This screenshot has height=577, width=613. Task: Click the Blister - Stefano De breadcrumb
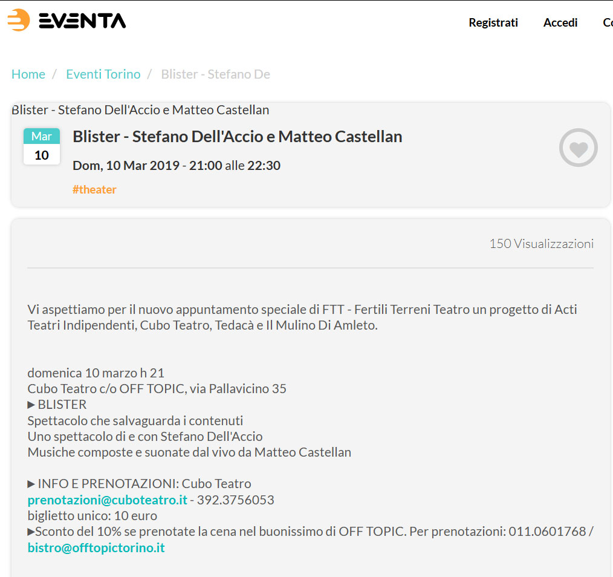[x=215, y=74]
